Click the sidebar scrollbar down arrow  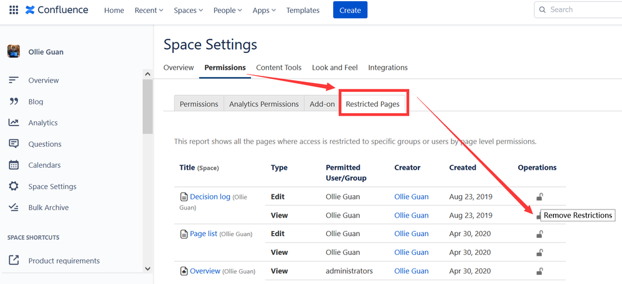click(148, 268)
